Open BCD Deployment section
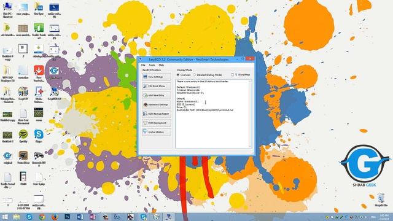This screenshot has height=221, width=393. (157, 123)
